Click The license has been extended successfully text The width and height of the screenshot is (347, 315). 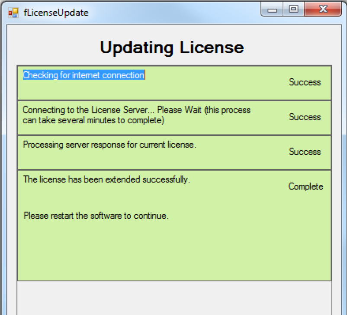pyautogui.click(x=106, y=180)
